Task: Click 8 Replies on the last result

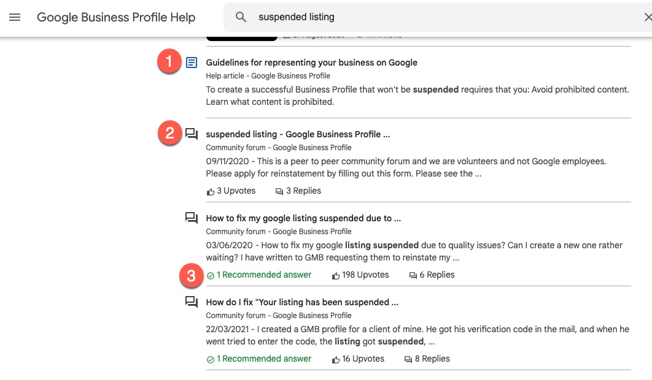Action: [432, 359]
